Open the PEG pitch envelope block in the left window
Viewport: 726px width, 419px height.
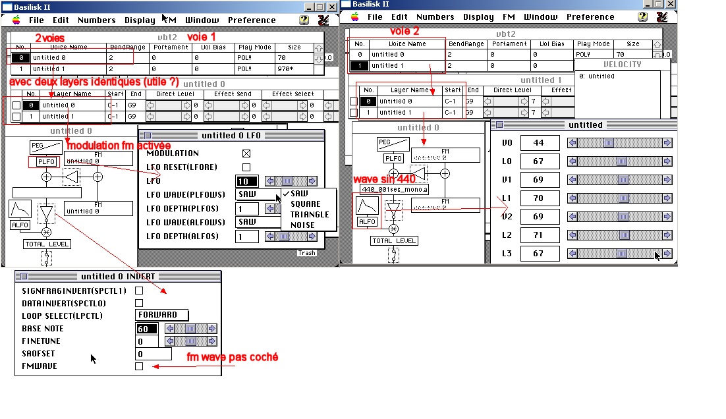(46, 147)
